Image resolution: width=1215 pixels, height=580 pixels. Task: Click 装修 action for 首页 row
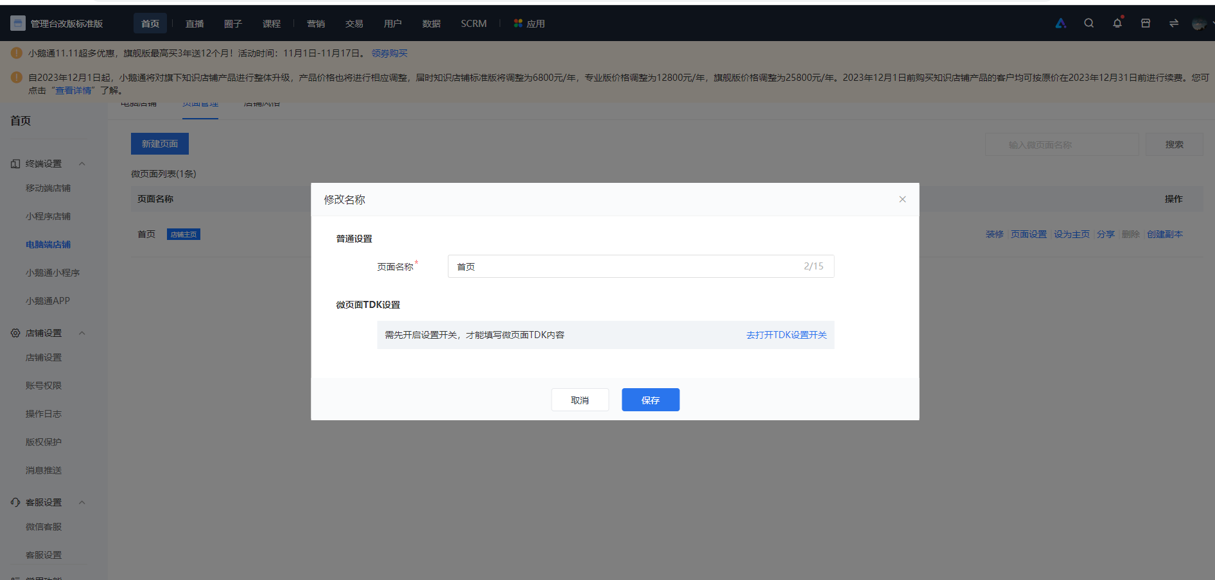tap(995, 234)
